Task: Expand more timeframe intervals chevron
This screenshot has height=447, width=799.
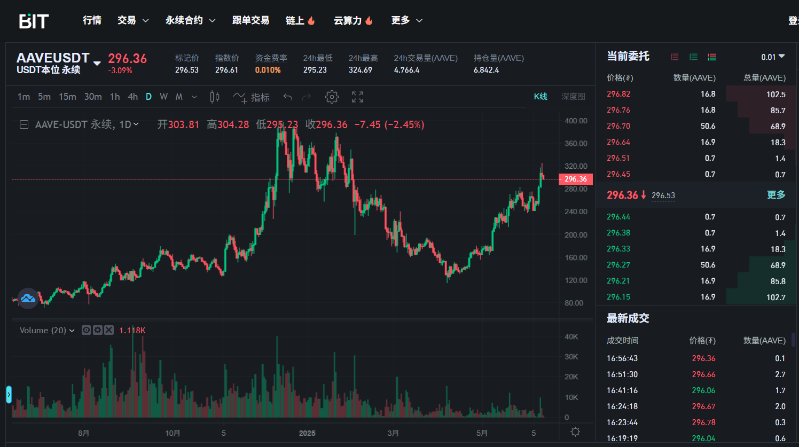Action: [194, 97]
